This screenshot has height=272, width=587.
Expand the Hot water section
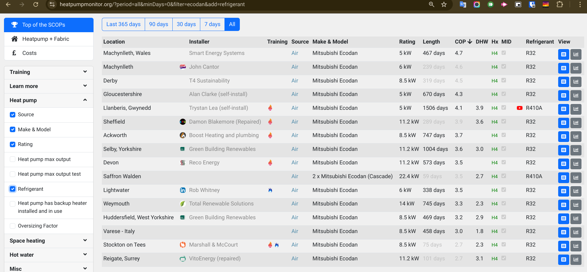tap(49, 255)
